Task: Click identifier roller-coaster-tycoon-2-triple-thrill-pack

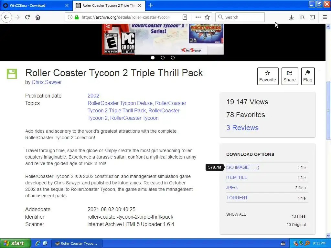Action: point(130,217)
